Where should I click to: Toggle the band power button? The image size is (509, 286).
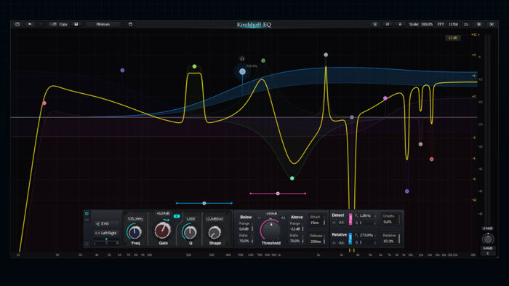click(87, 213)
